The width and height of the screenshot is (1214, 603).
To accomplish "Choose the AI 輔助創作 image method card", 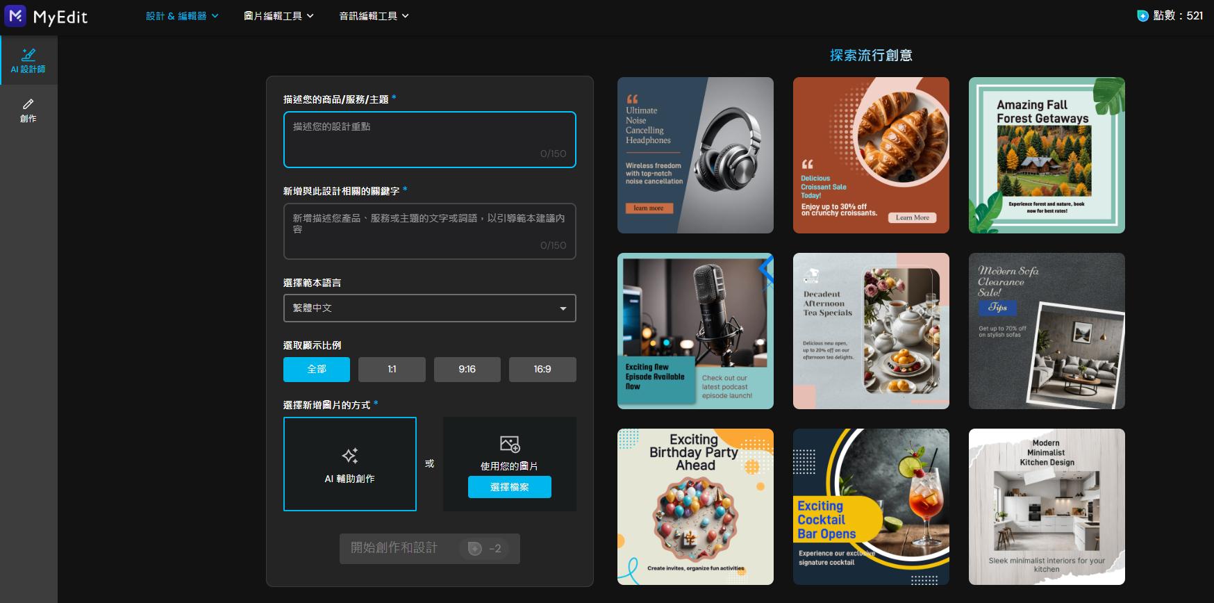I will 350,464.
